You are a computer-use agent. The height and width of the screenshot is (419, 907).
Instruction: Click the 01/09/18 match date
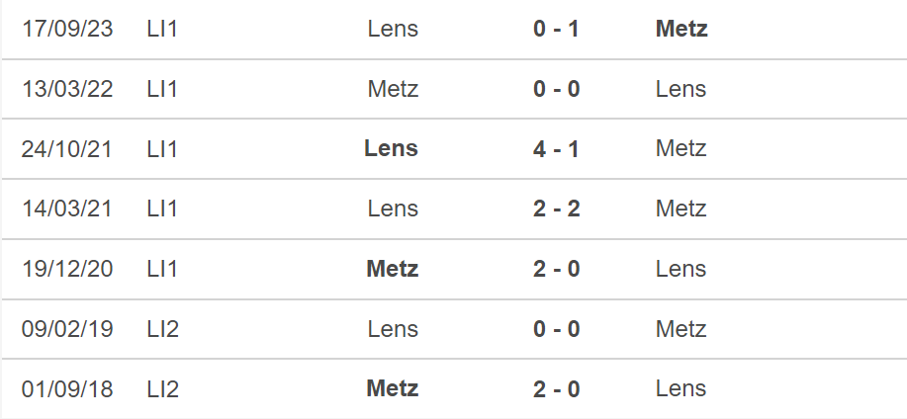67,389
